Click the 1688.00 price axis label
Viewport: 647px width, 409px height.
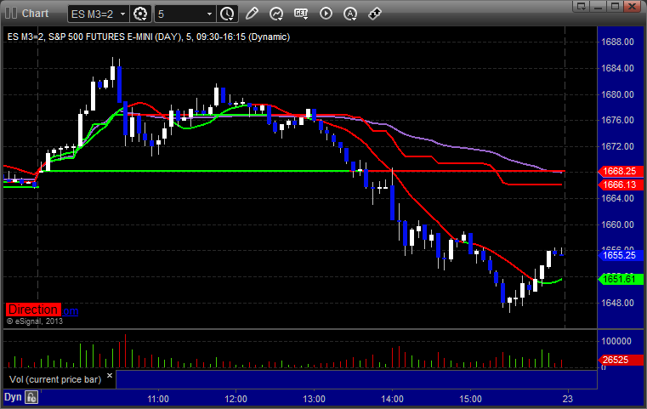(x=617, y=42)
